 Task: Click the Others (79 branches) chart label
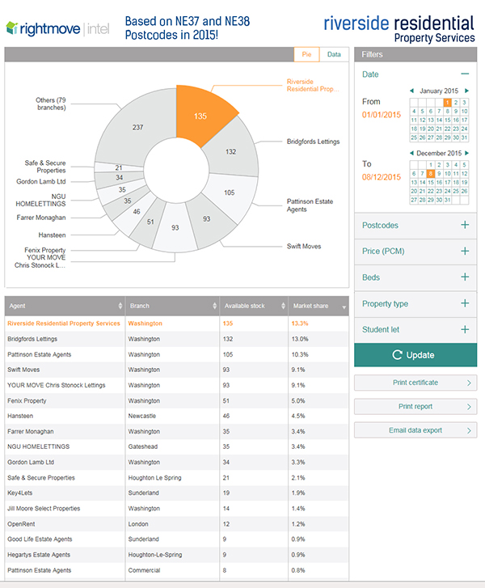(x=51, y=104)
